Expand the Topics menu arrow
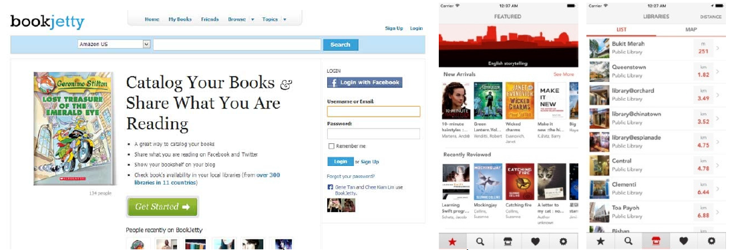This screenshot has height=250, width=740. [285, 20]
